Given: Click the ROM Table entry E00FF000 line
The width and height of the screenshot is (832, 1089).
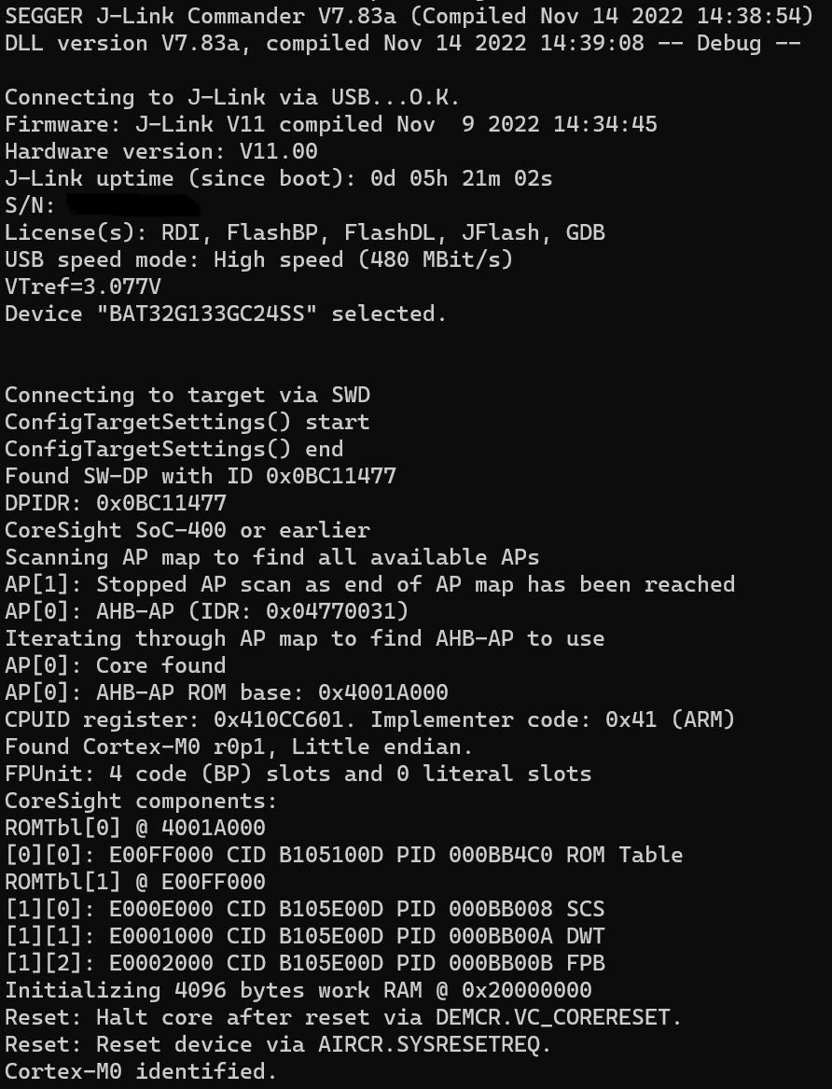Looking at the screenshot, I should tap(344, 855).
